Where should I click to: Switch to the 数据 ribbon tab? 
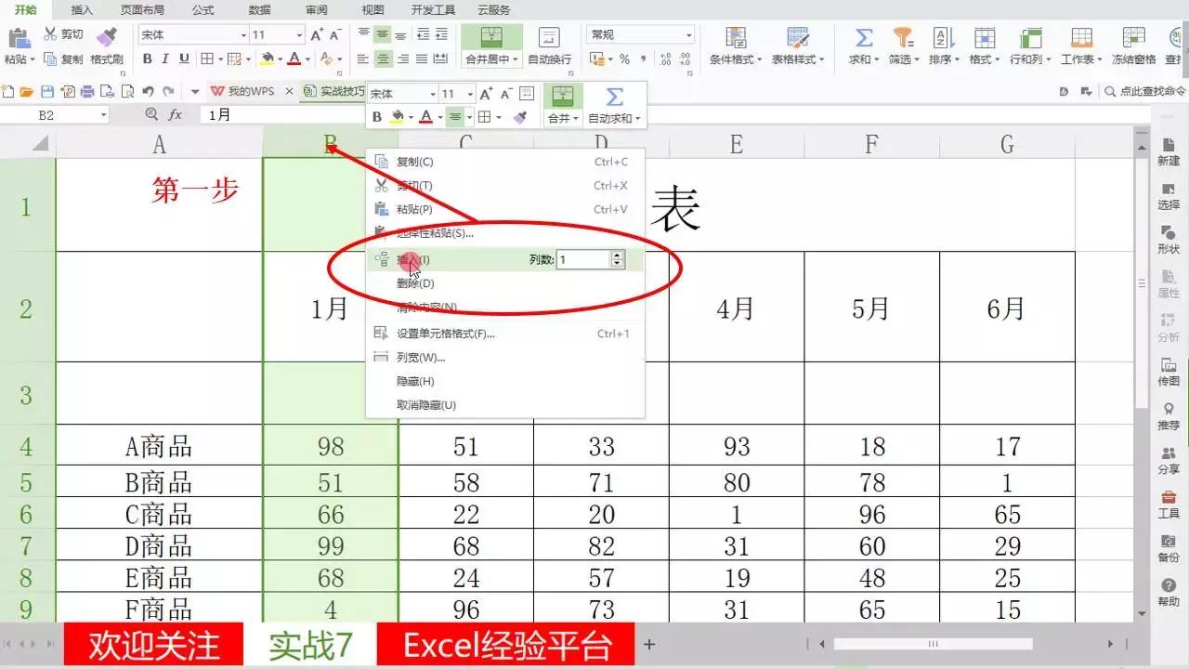click(257, 10)
